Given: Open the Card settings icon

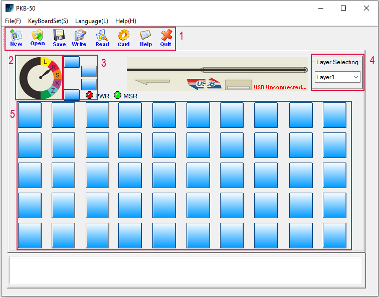Looking at the screenshot, I should click(124, 38).
